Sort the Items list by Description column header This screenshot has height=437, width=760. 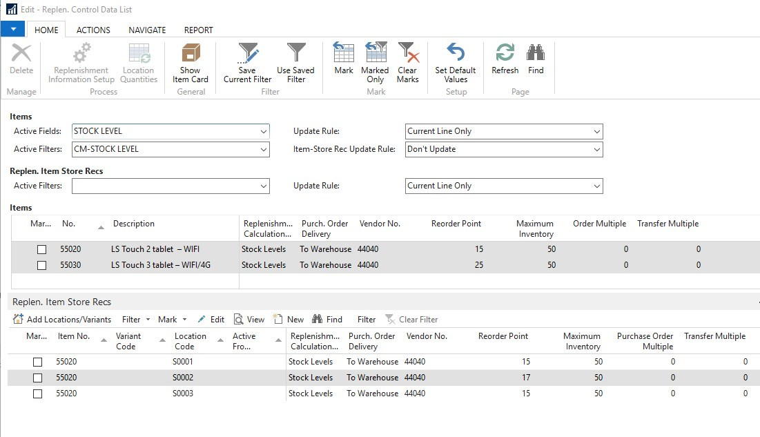coord(134,224)
